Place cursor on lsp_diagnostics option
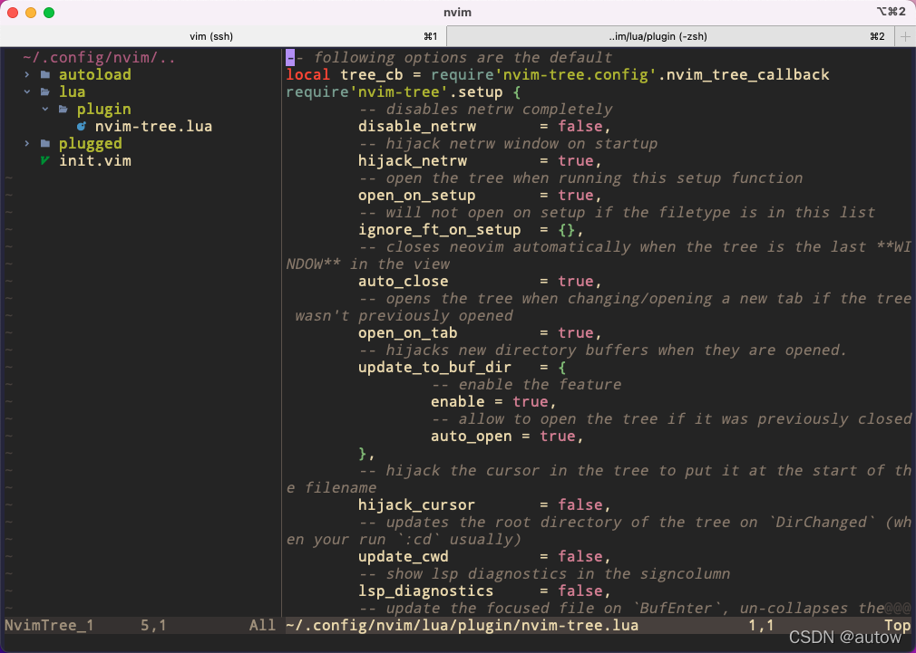916x653 pixels. click(426, 591)
